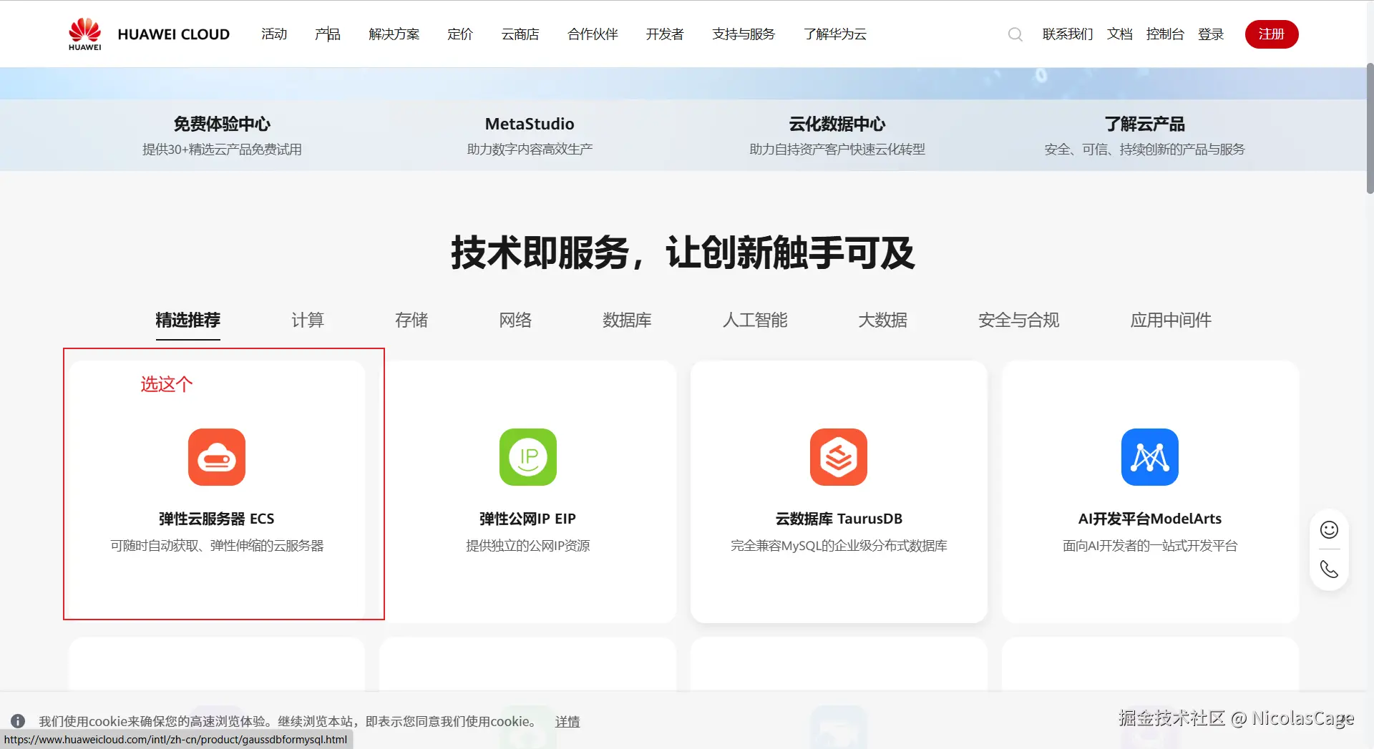Open the smiley feedback icon
The image size is (1374, 749).
tap(1329, 529)
